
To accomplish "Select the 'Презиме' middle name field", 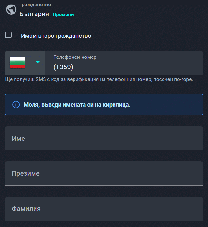I will click(104, 173).
